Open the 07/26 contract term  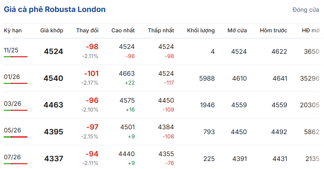(x=12, y=157)
